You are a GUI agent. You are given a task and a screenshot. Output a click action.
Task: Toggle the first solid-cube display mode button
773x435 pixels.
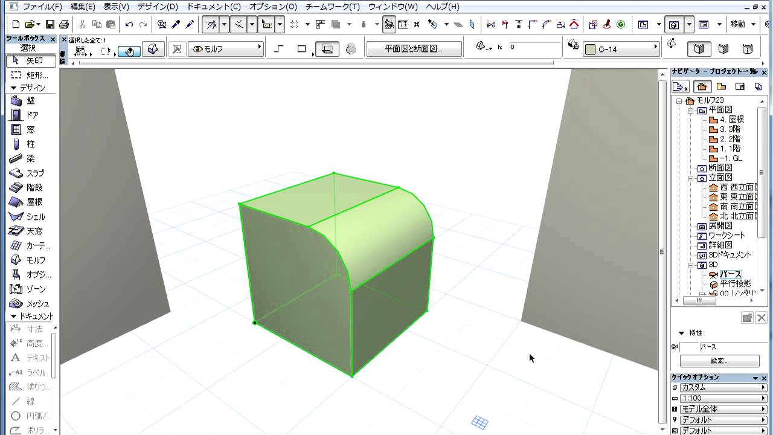[700, 49]
